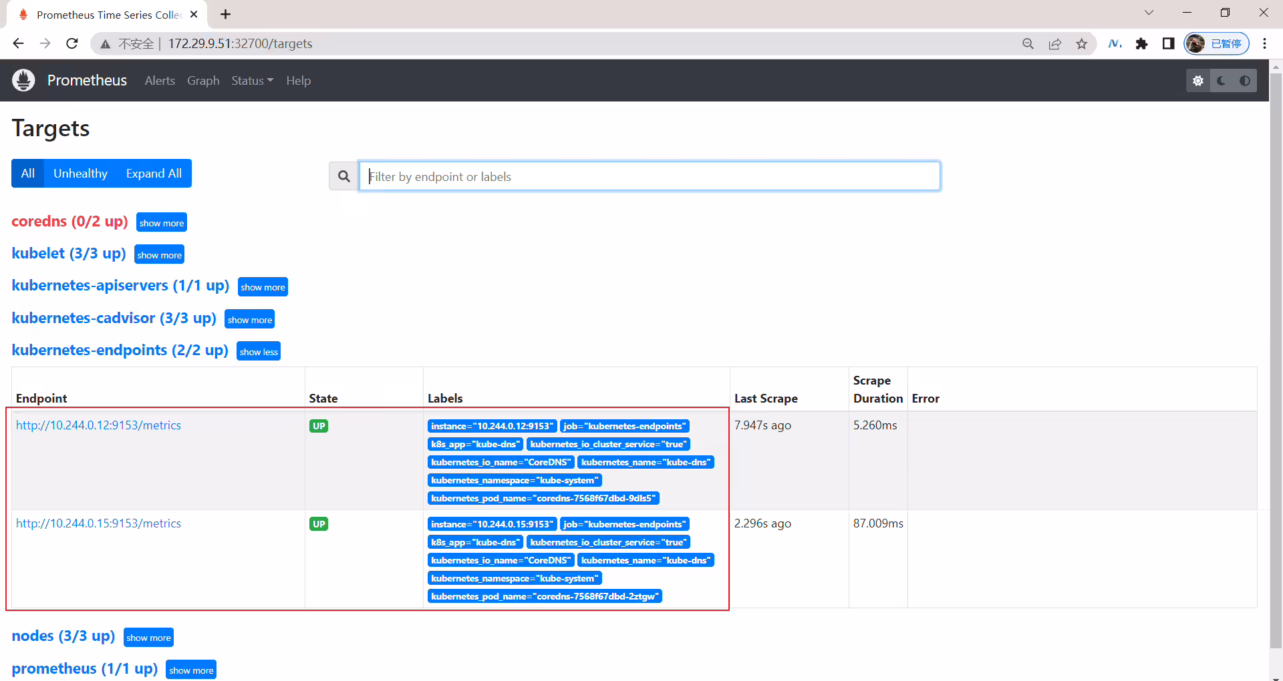The image size is (1283, 681).
Task: Click the Expand All button
Action: pyautogui.click(x=154, y=174)
